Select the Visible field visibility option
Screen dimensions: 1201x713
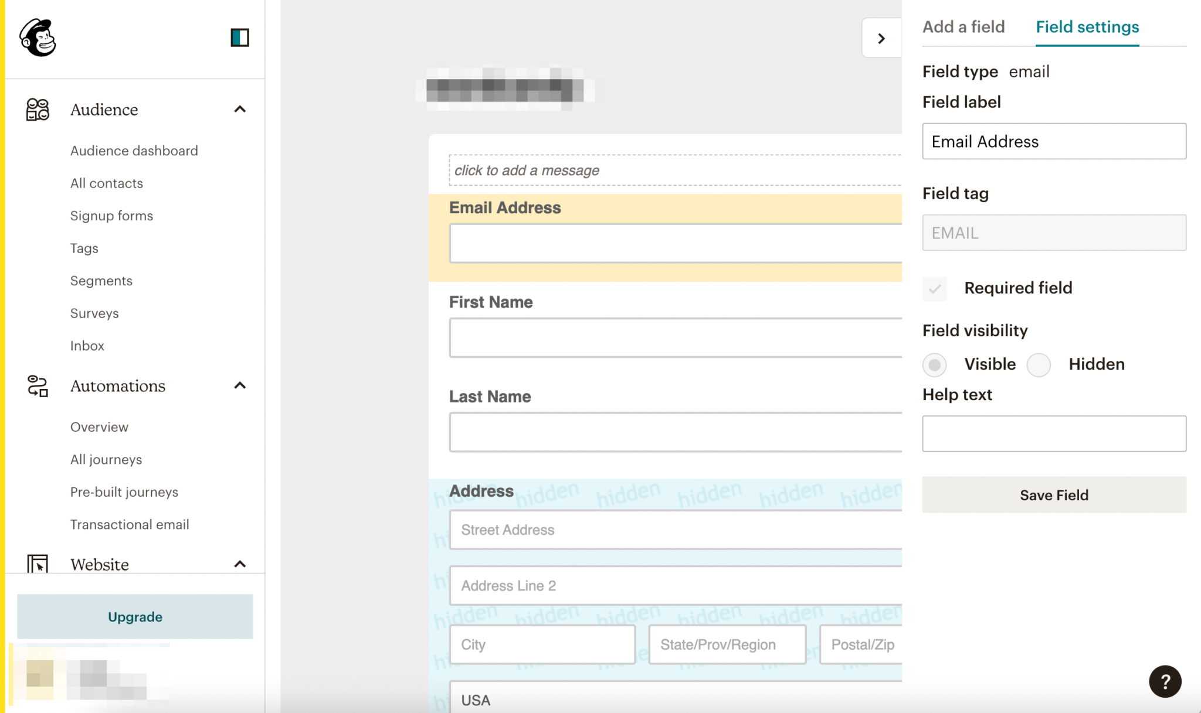[x=935, y=364]
